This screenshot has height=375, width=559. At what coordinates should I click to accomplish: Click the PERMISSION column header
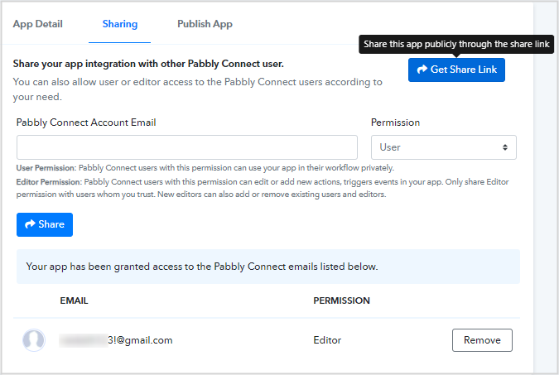341,300
